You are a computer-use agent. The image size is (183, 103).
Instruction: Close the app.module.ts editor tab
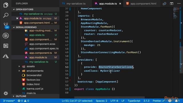click(x=120, y=4)
